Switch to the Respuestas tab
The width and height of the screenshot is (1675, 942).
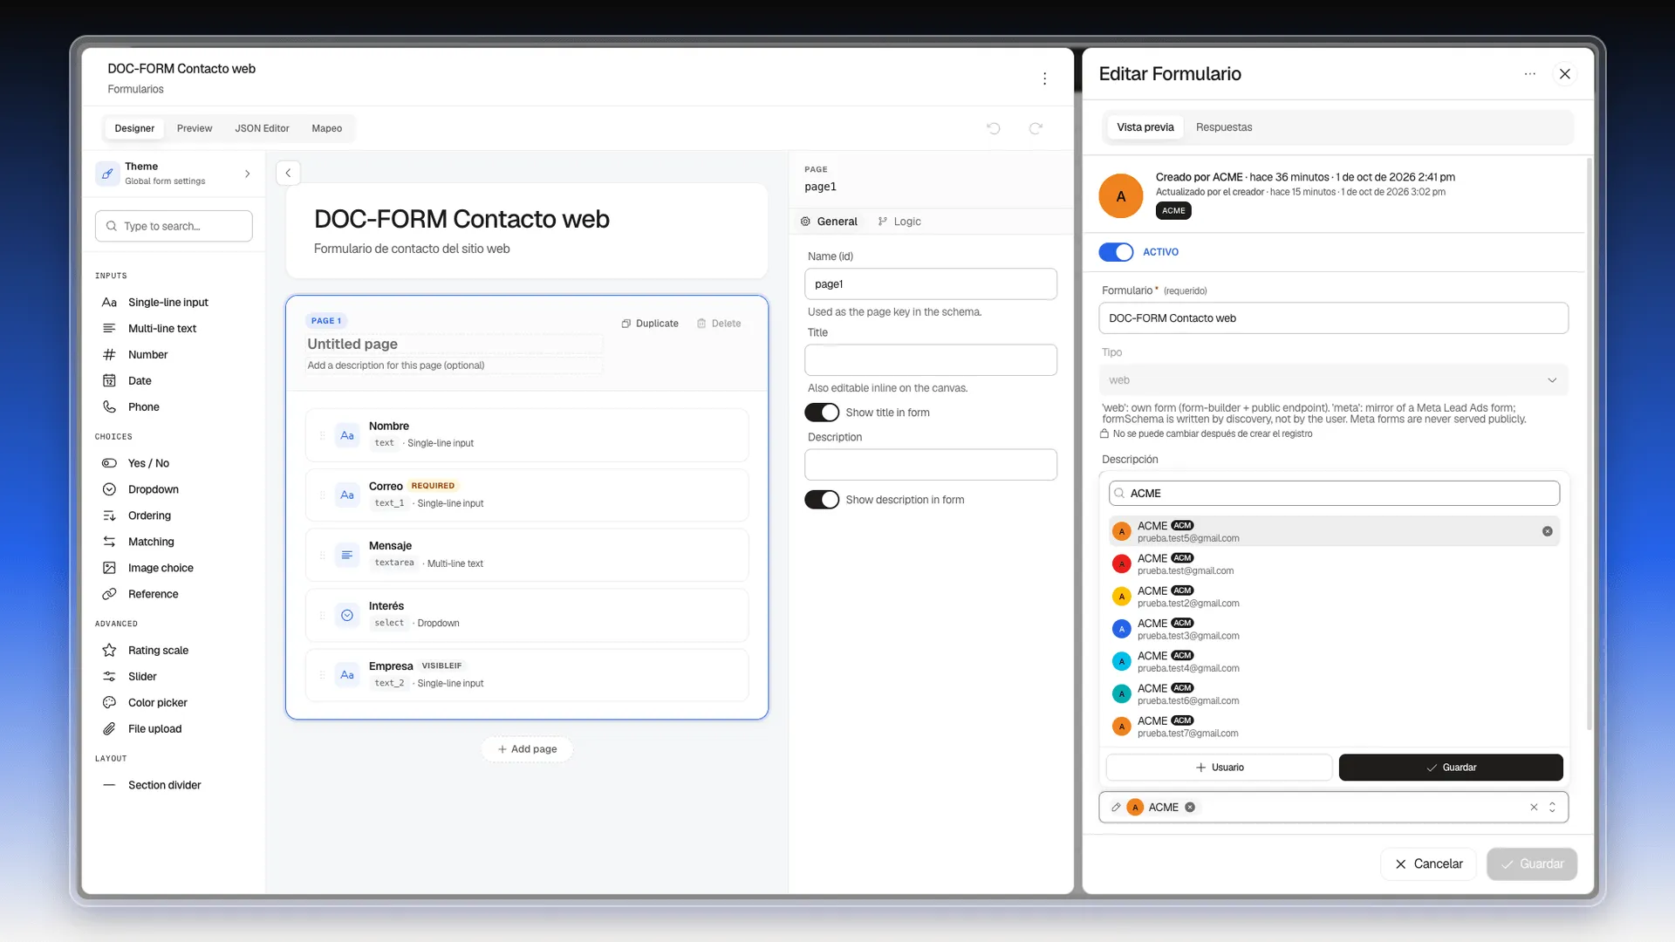point(1224,127)
